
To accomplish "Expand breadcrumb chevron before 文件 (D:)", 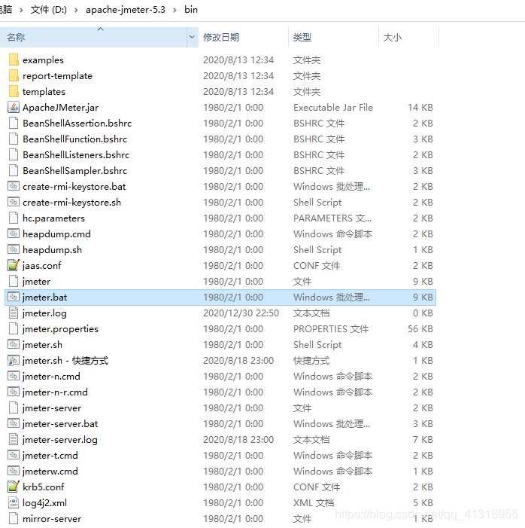I will pyautogui.click(x=22, y=10).
